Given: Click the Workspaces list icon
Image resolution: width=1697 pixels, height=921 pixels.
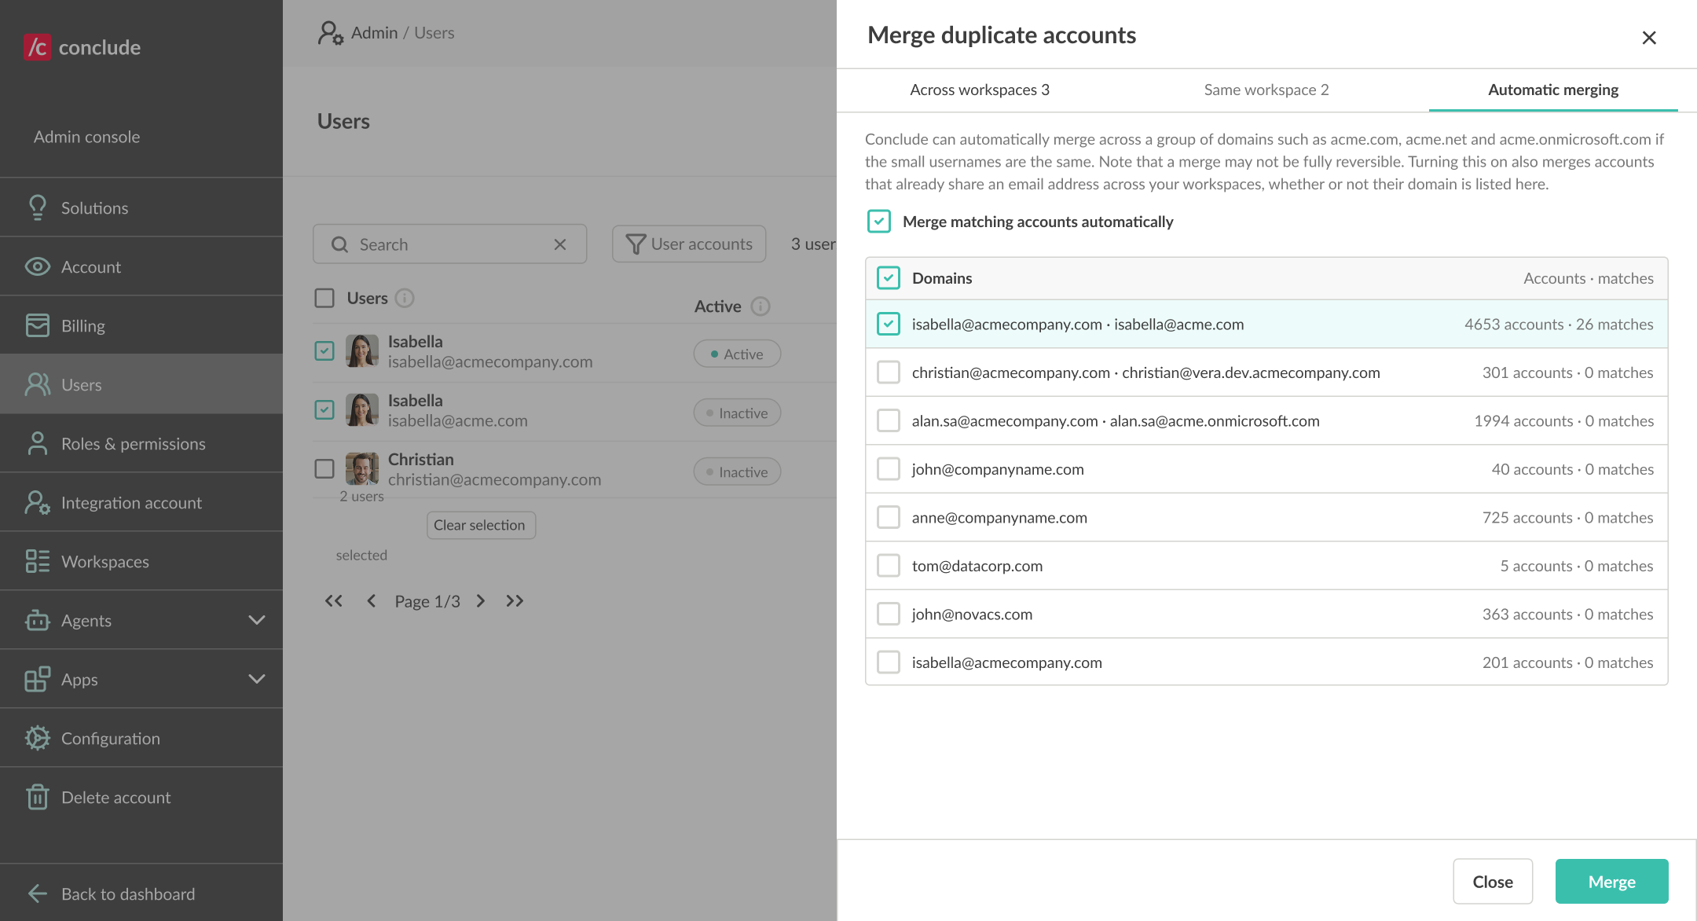Looking at the screenshot, I should [37, 561].
